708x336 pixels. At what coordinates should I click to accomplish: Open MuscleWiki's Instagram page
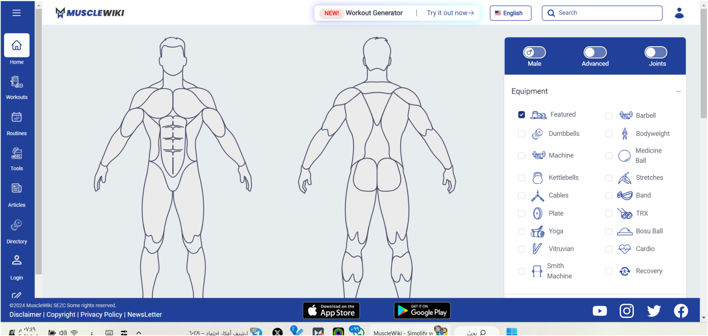(x=626, y=311)
